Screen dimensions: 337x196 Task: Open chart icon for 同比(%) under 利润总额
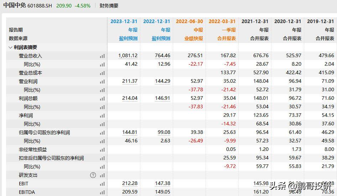102,107
